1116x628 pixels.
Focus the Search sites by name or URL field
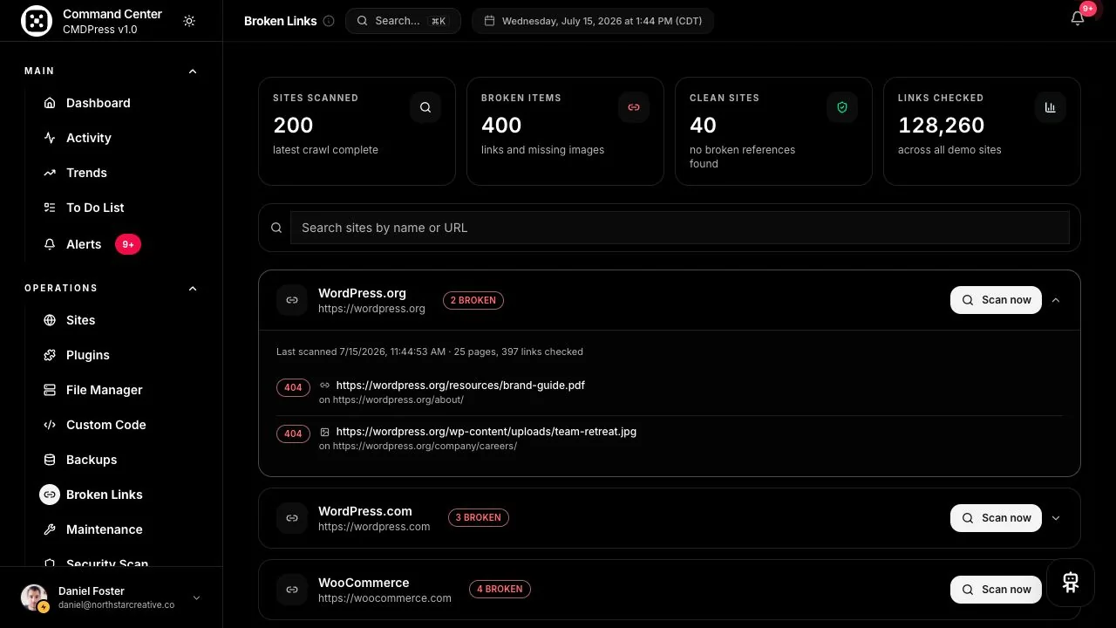coord(680,228)
